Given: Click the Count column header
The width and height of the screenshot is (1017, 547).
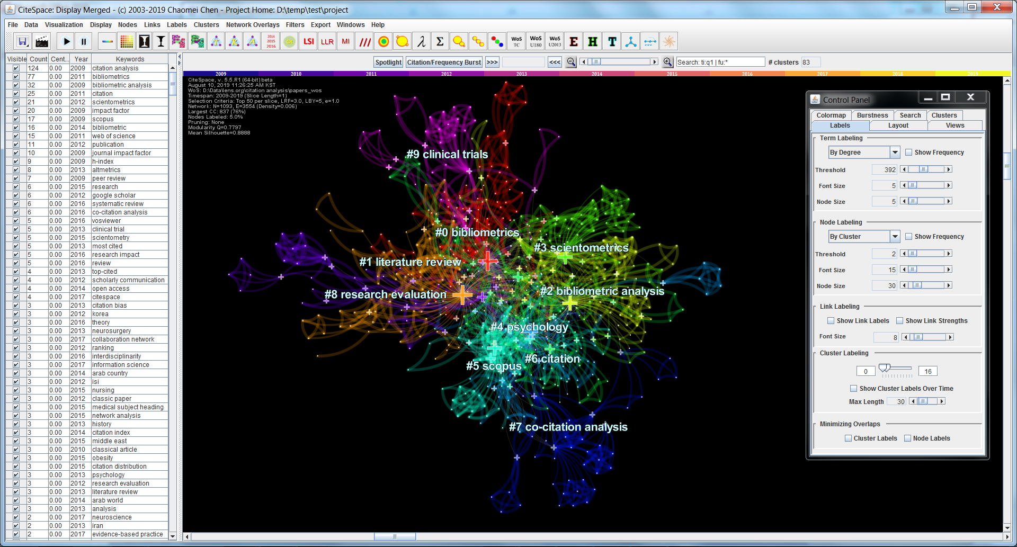Looking at the screenshot, I should pos(38,59).
